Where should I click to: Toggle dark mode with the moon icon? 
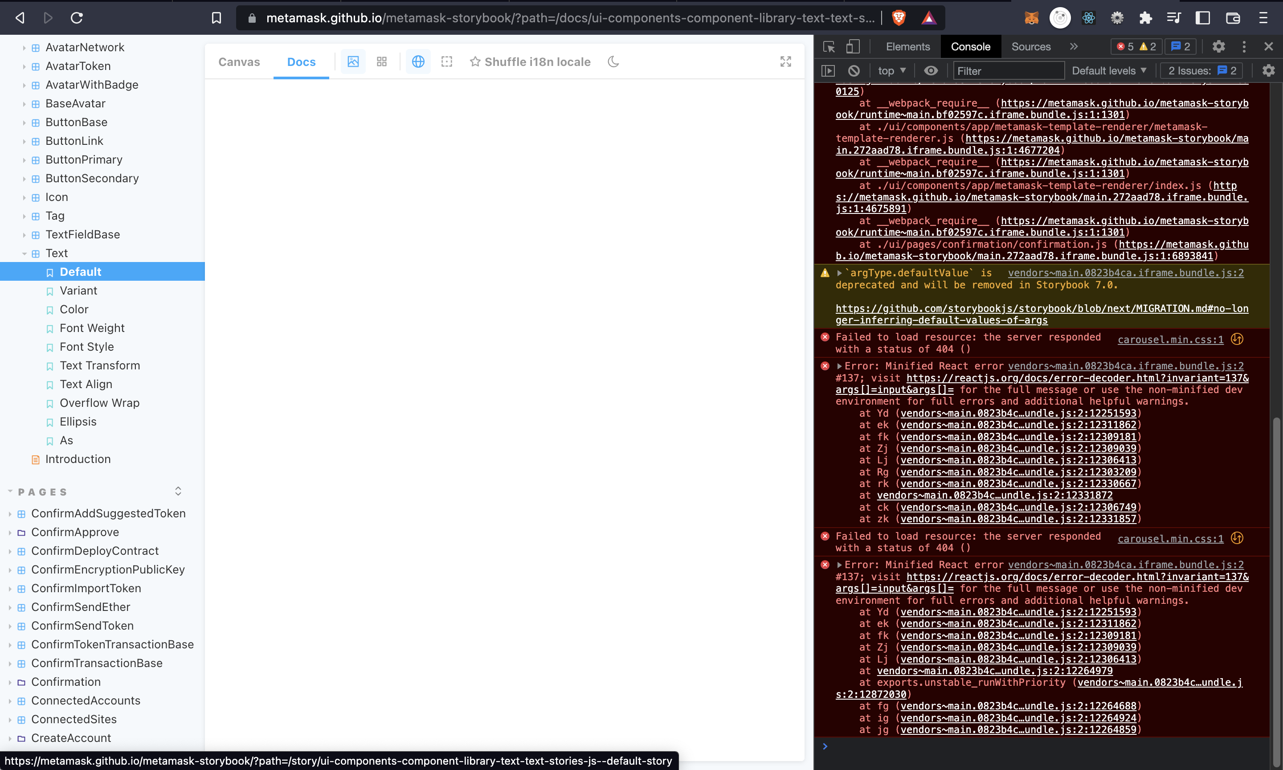[x=613, y=61]
